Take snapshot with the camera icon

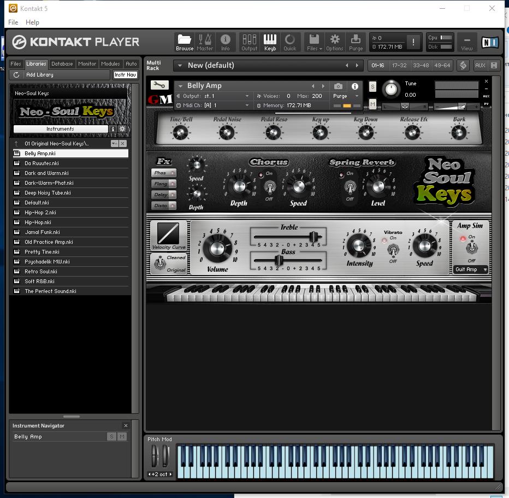[x=338, y=86]
